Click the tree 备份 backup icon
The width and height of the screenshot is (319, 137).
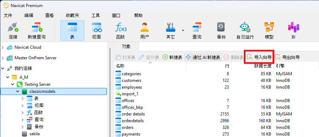[29, 127]
